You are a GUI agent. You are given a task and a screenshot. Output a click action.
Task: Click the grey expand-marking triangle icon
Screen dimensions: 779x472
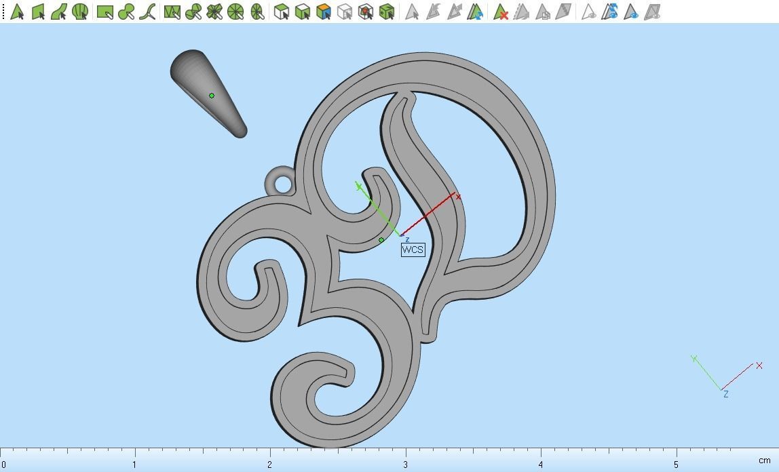433,12
